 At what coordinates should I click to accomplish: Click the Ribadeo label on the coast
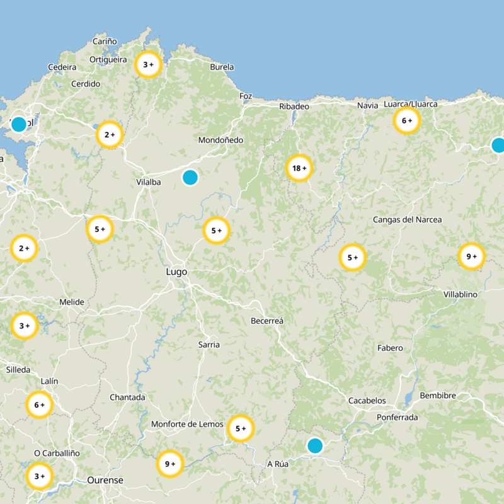294,106
